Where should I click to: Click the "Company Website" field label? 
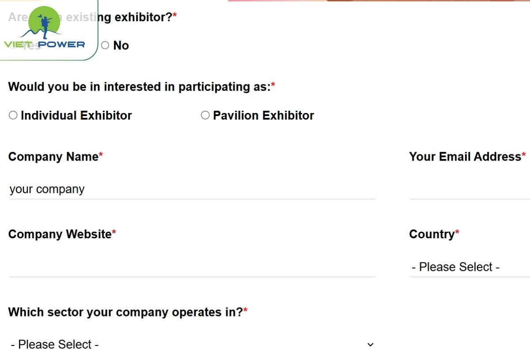tap(60, 234)
